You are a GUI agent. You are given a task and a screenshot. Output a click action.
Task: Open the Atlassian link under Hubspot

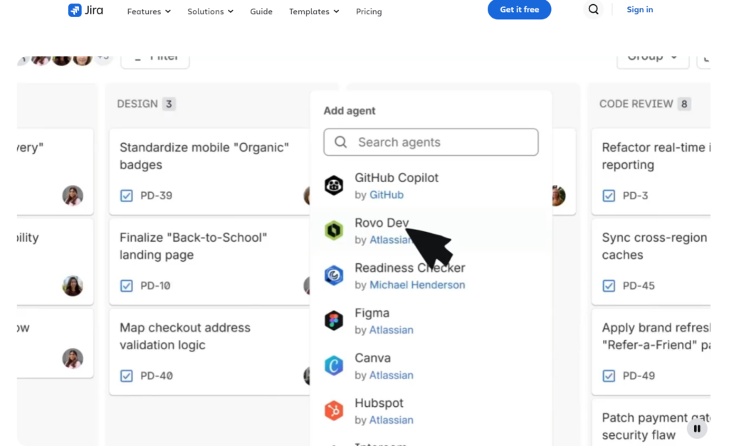tap(391, 420)
